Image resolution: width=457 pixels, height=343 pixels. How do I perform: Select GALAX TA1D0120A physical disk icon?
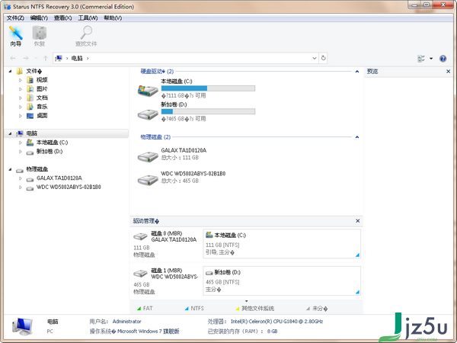tap(148, 156)
